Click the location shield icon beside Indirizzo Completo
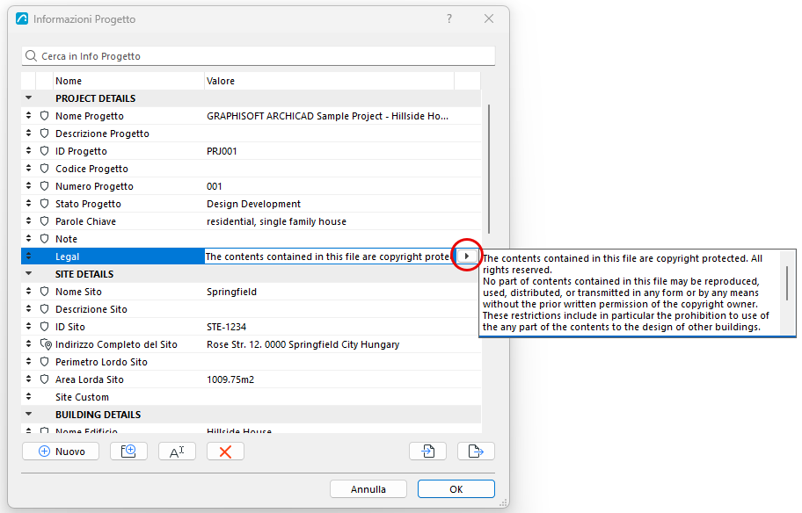The width and height of the screenshot is (802, 513). point(46,344)
